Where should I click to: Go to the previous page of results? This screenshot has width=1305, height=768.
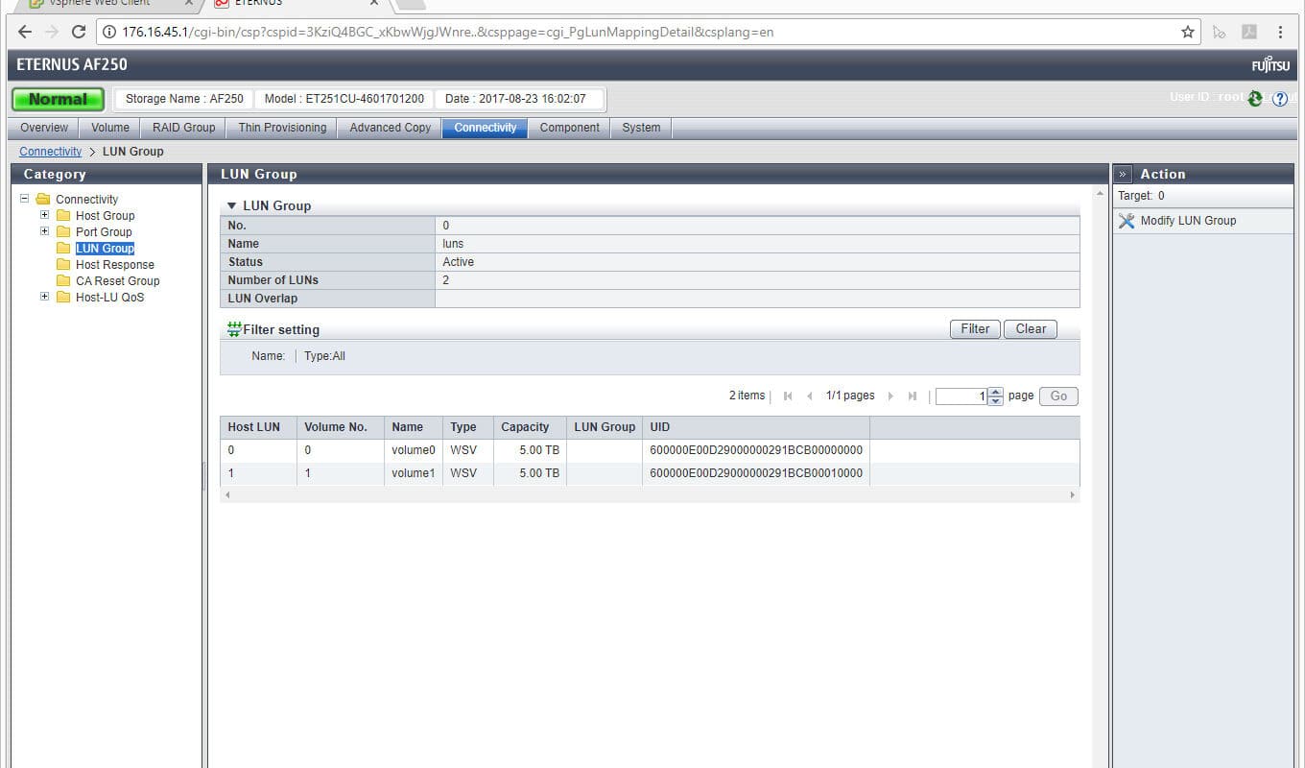click(x=810, y=396)
